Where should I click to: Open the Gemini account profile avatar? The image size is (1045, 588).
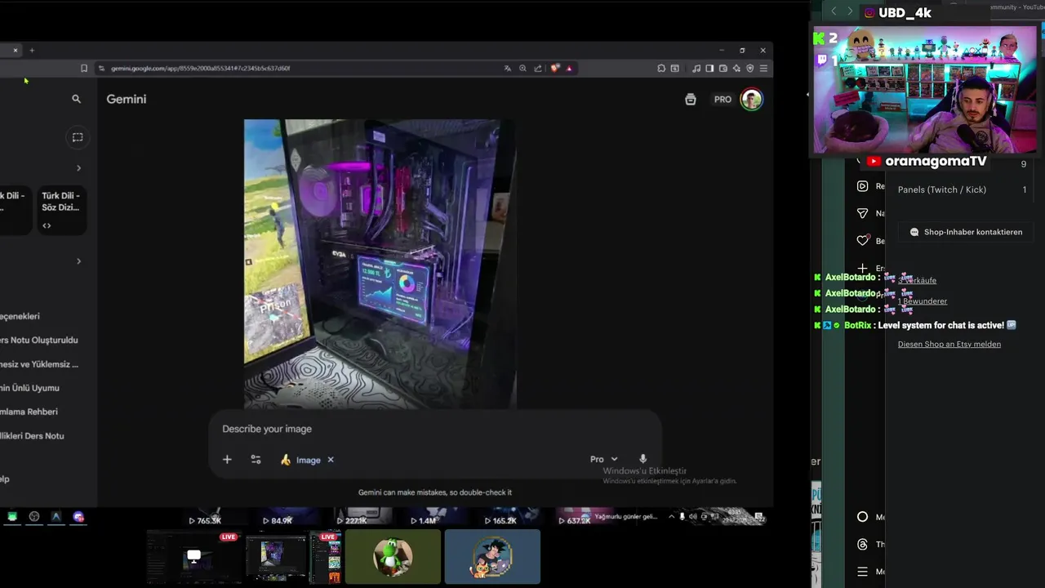click(x=751, y=100)
